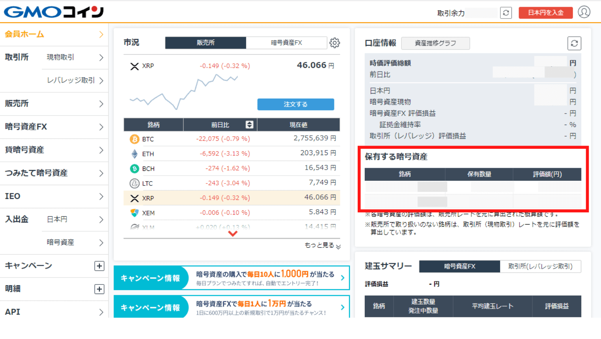Click the 評価額(円) column header
The width and height of the screenshot is (601, 339).
[547, 174]
